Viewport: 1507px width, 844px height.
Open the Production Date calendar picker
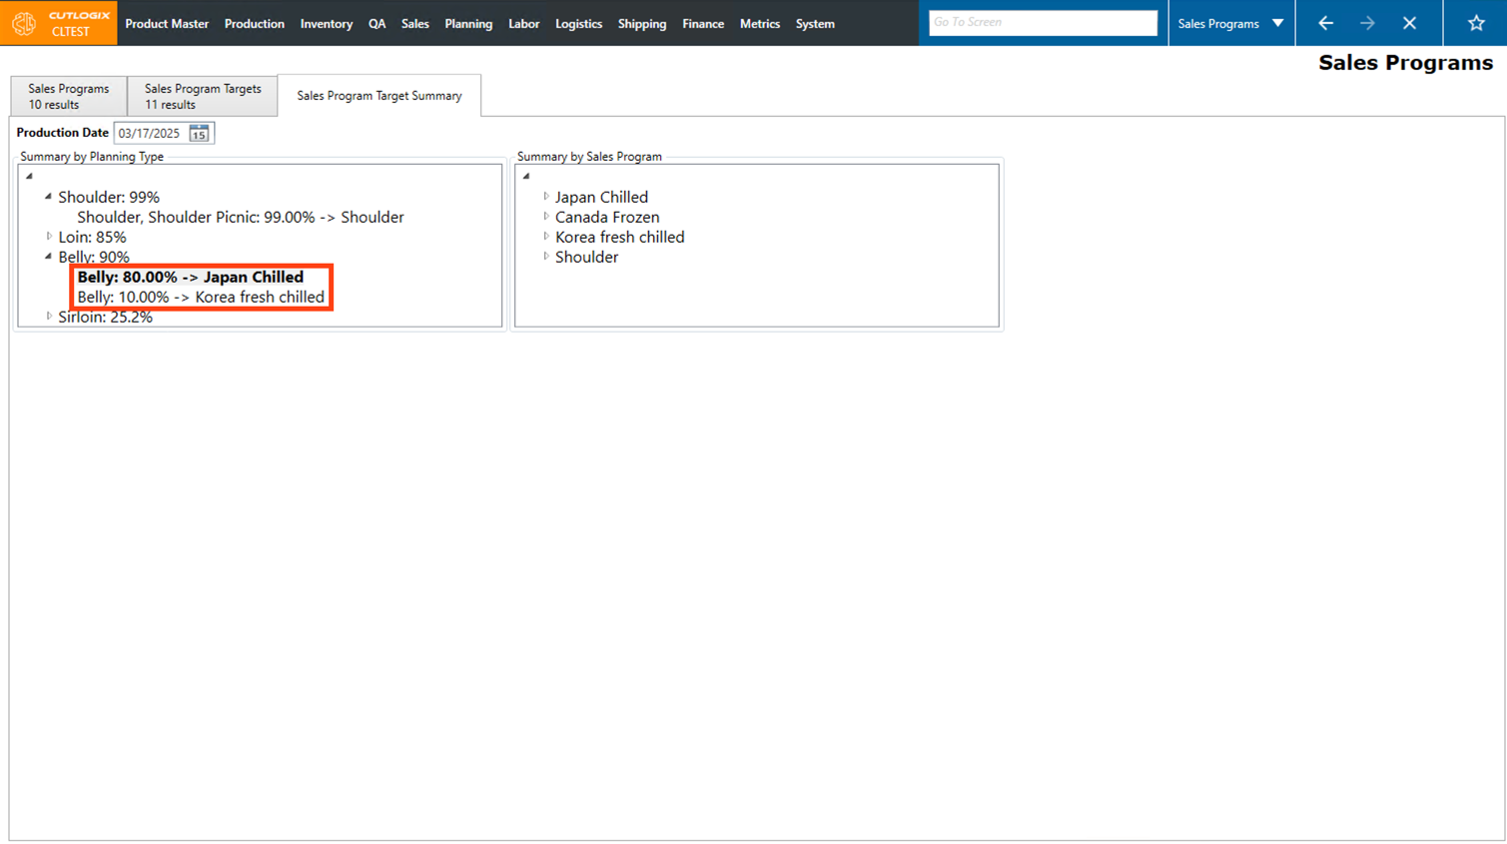(x=199, y=133)
